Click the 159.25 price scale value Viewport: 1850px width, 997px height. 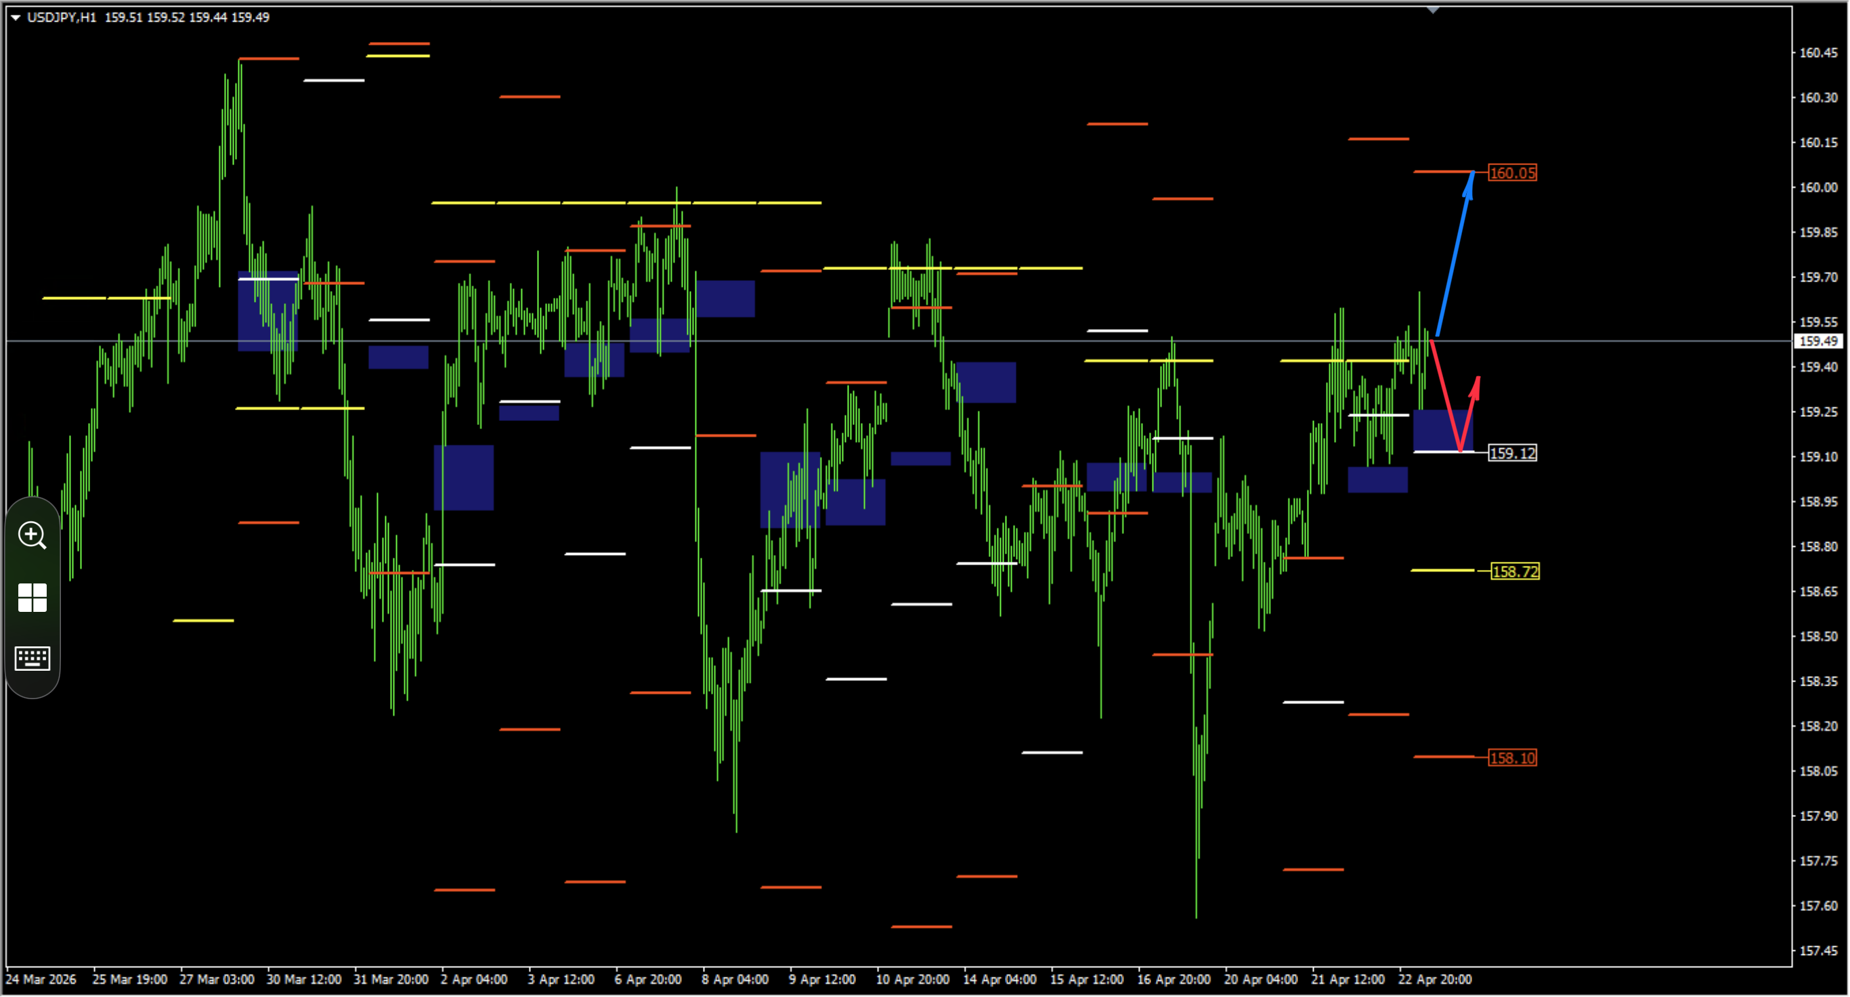[x=1818, y=412]
